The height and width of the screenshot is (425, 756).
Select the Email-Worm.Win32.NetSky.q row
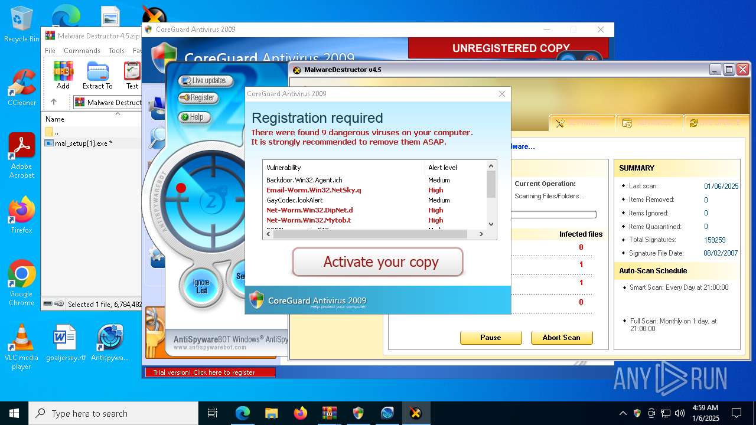pos(374,190)
